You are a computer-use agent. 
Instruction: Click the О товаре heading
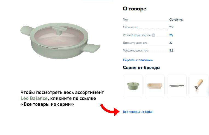[x=135, y=9]
